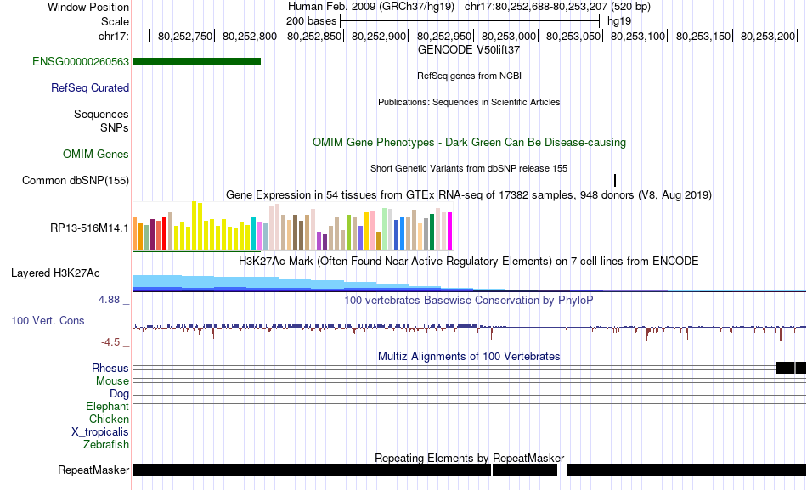Open the Common dbSNP(155) track label
This screenshot has width=807, height=490.
(x=76, y=181)
